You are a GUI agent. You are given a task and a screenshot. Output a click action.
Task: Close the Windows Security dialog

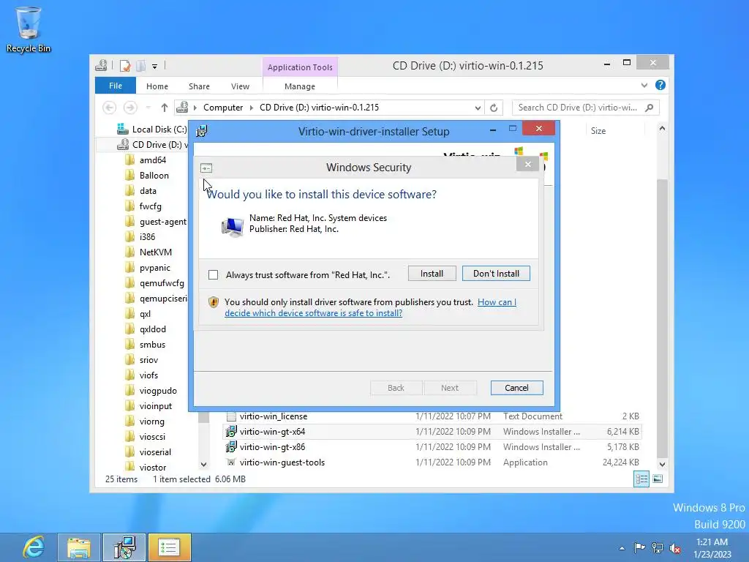[x=527, y=165]
